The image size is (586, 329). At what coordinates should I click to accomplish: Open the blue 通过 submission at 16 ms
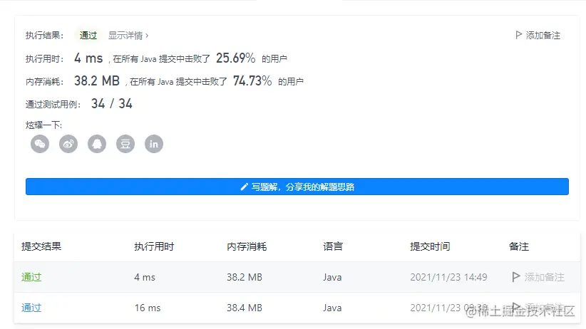click(x=31, y=308)
